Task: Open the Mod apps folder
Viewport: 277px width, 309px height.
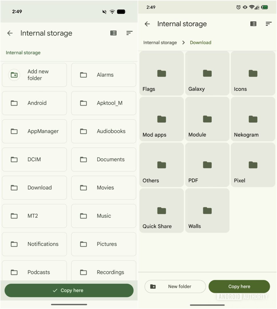Action: click(x=161, y=119)
